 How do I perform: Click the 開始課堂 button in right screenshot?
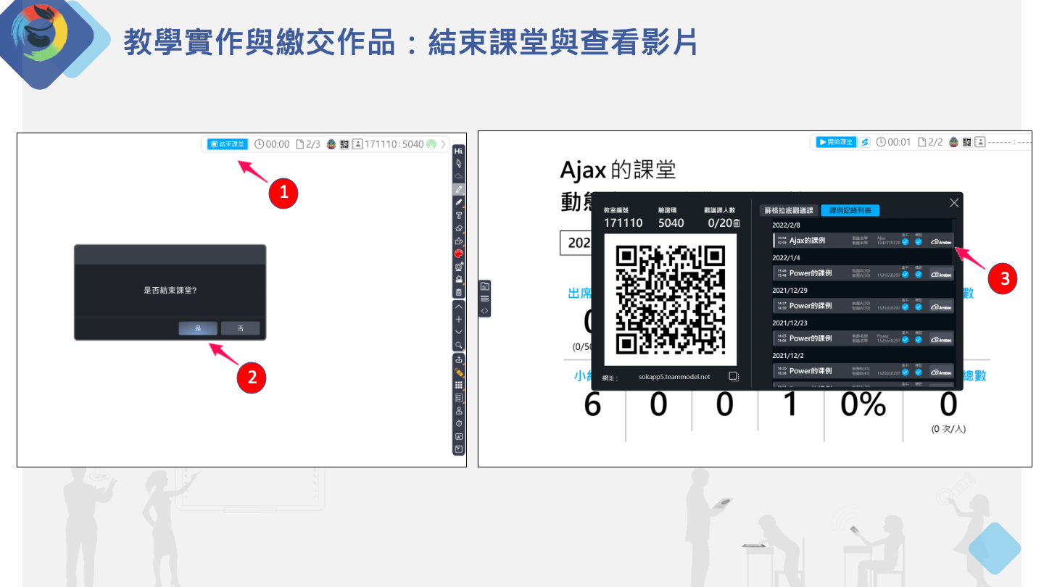pyautogui.click(x=836, y=142)
